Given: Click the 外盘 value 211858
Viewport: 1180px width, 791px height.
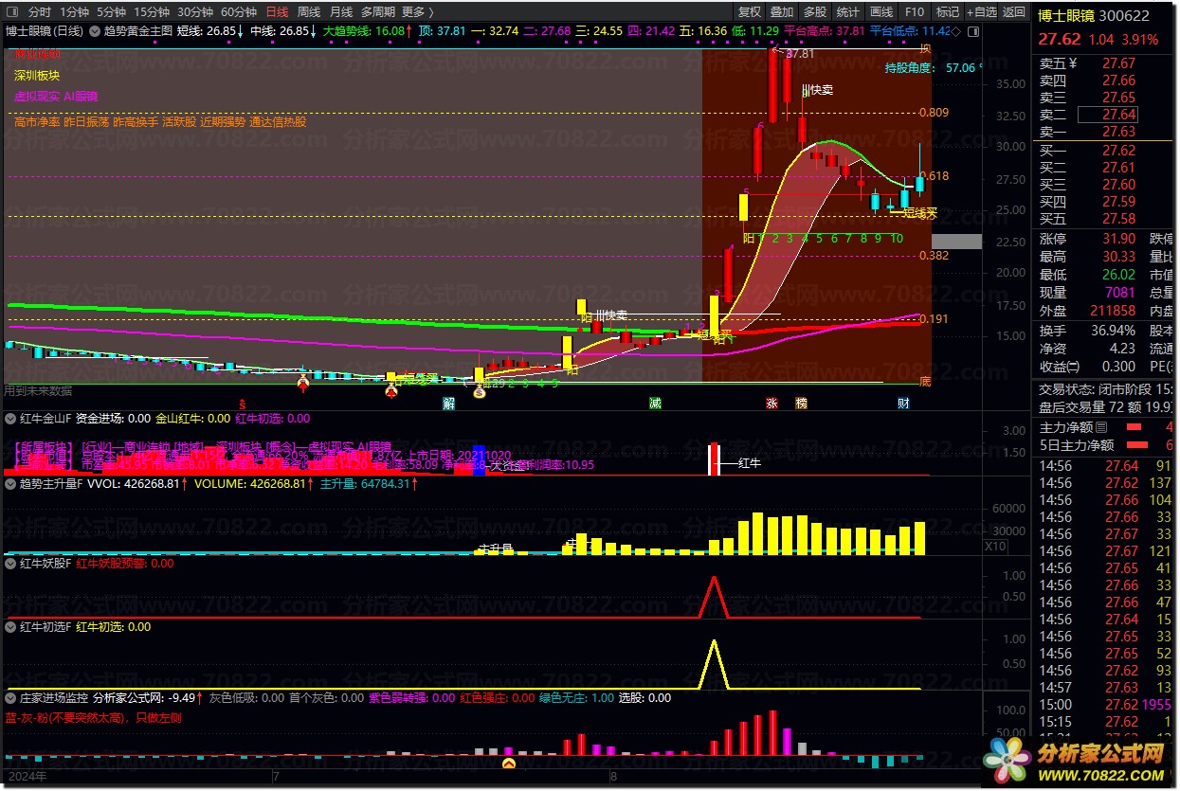Looking at the screenshot, I should tap(1113, 311).
